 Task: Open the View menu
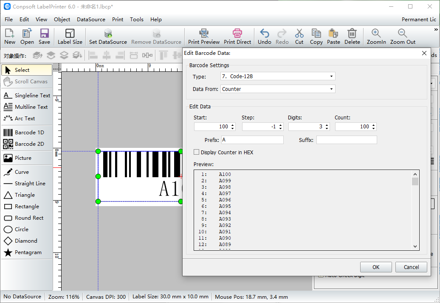41,20
